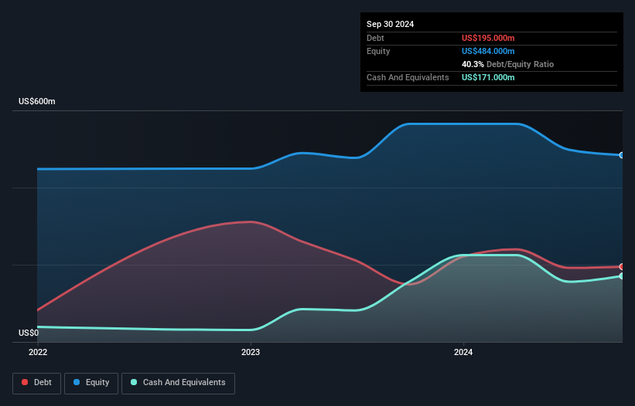Click the US$600m y-axis label
The image size is (635, 406).
pos(37,101)
